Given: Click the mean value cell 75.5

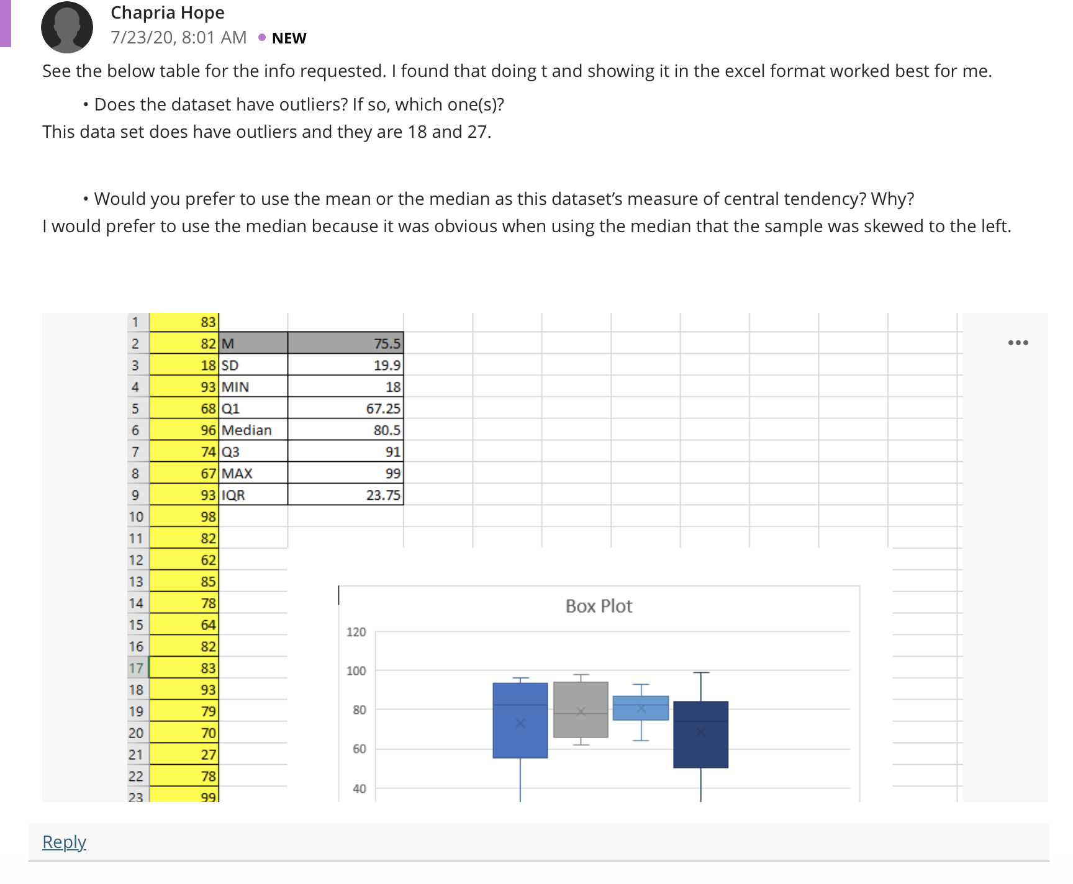Looking at the screenshot, I should click(346, 343).
